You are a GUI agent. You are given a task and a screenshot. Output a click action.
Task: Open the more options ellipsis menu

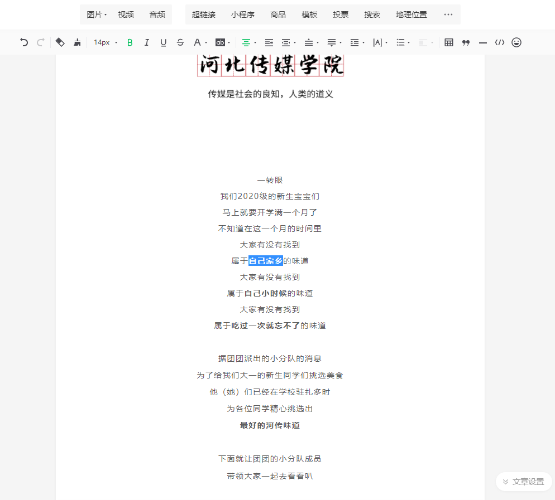point(448,14)
